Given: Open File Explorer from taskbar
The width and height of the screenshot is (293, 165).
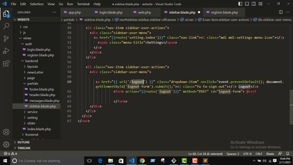Looking at the screenshot, I should 110,161.
